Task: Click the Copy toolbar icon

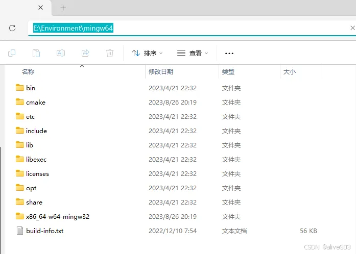Action: (12, 53)
